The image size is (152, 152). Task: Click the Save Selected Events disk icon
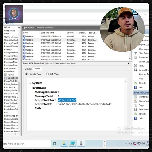(x=135, y=109)
